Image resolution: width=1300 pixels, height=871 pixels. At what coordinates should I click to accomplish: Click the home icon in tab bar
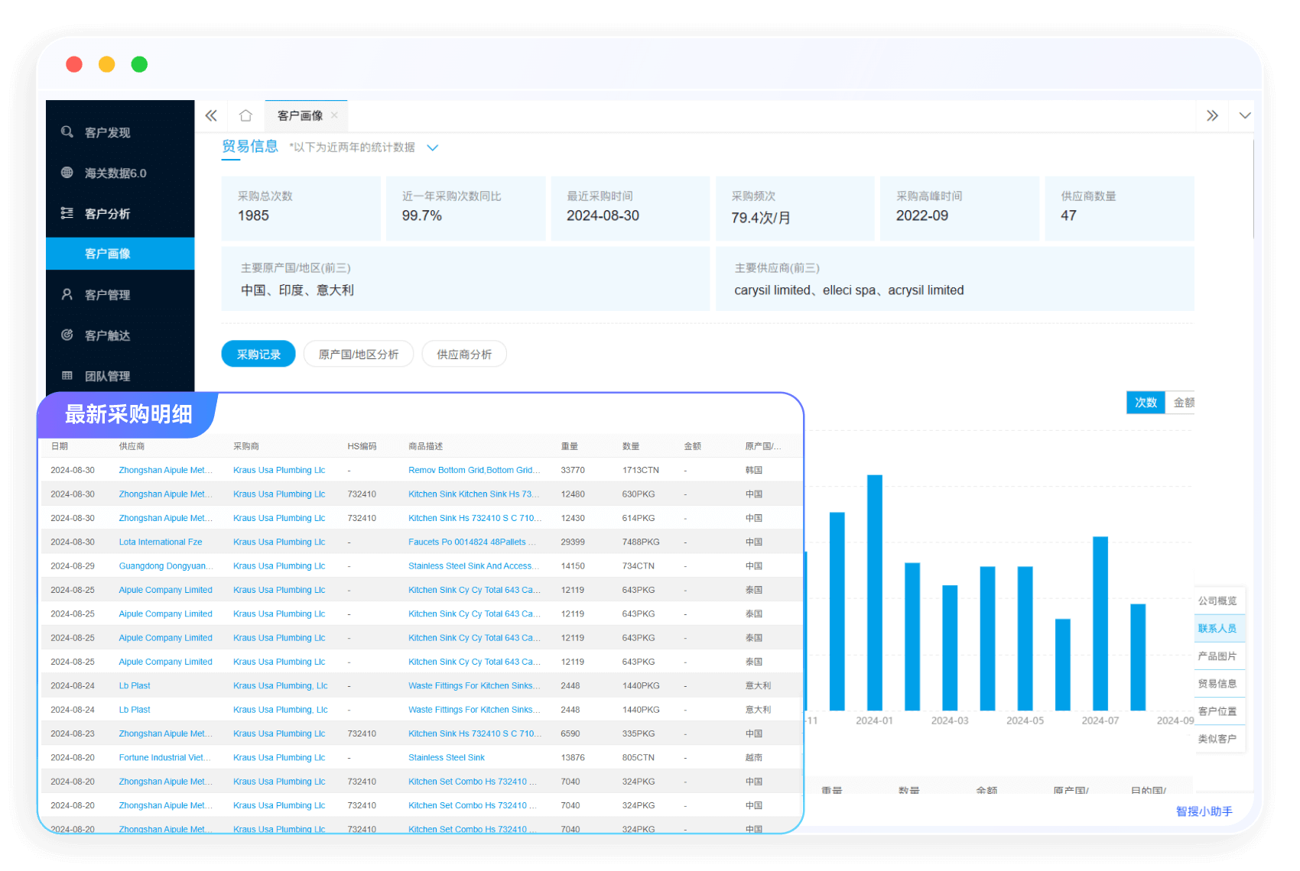tap(245, 115)
